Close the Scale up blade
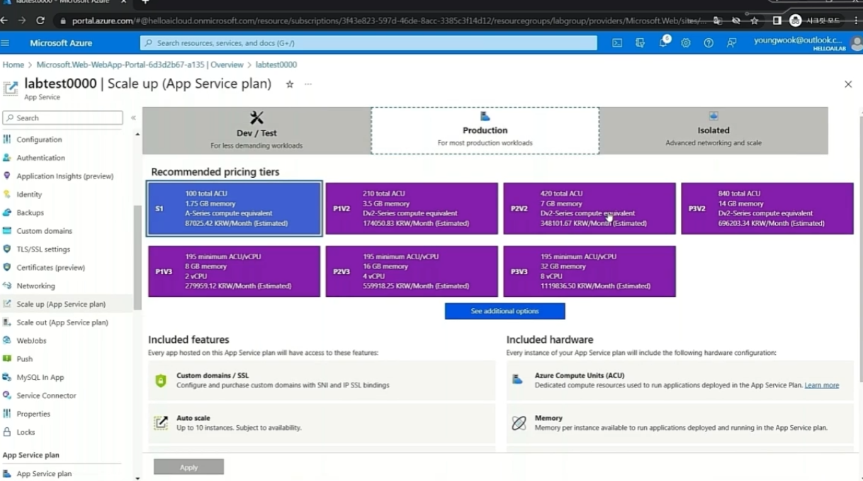This screenshot has width=863, height=481. pyautogui.click(x=848, y=84)
